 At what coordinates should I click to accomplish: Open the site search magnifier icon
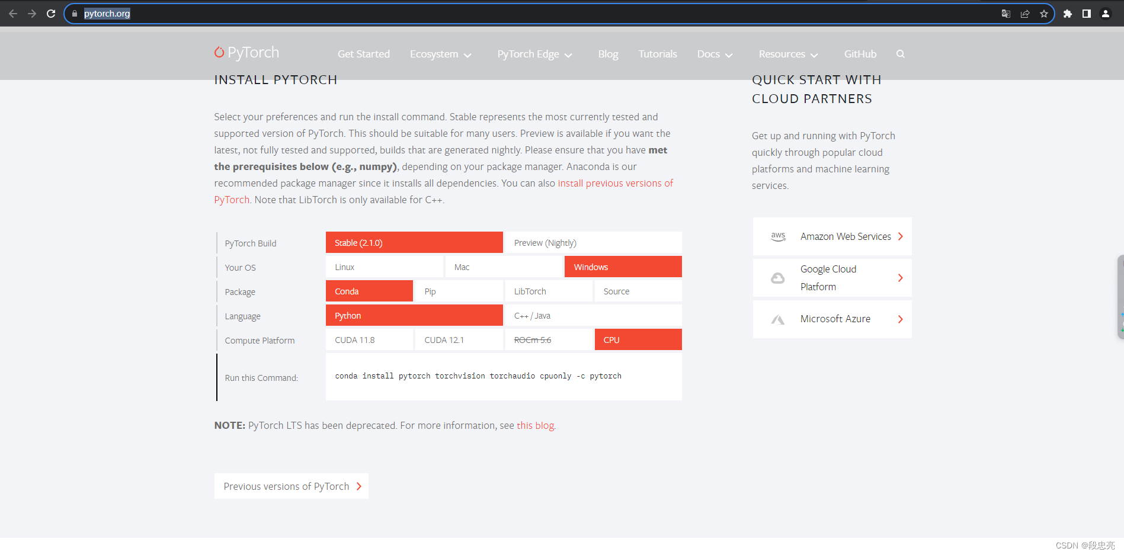901,54
